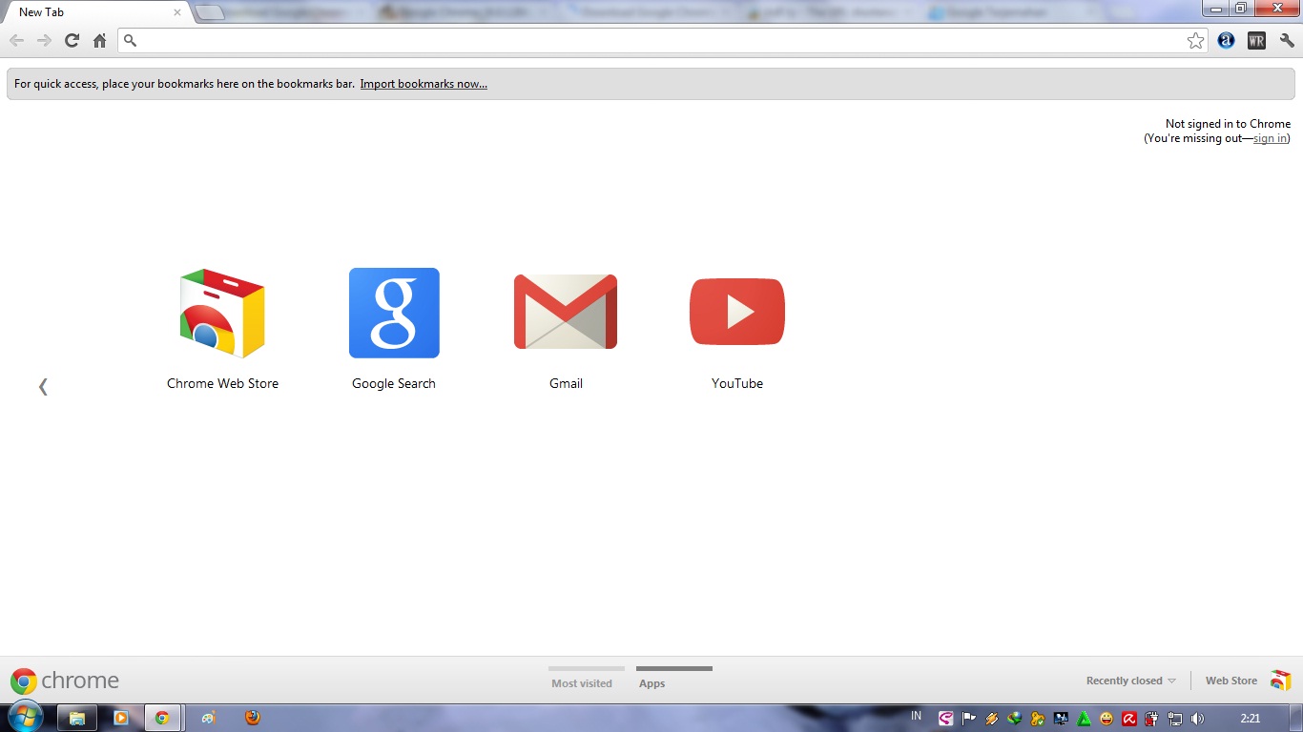The height and width of the screenshot is (732, 1303).
Task: Launch the Chrome Web Store app
Action: [x=222, y=329]
